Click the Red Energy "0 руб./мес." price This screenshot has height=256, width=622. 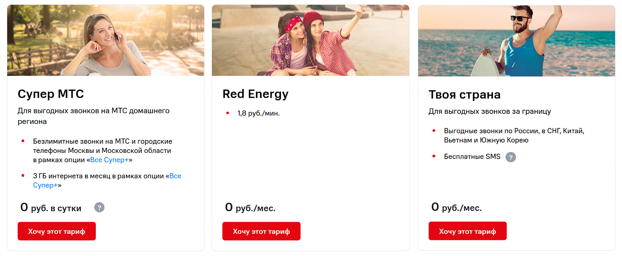click(250, 208)
